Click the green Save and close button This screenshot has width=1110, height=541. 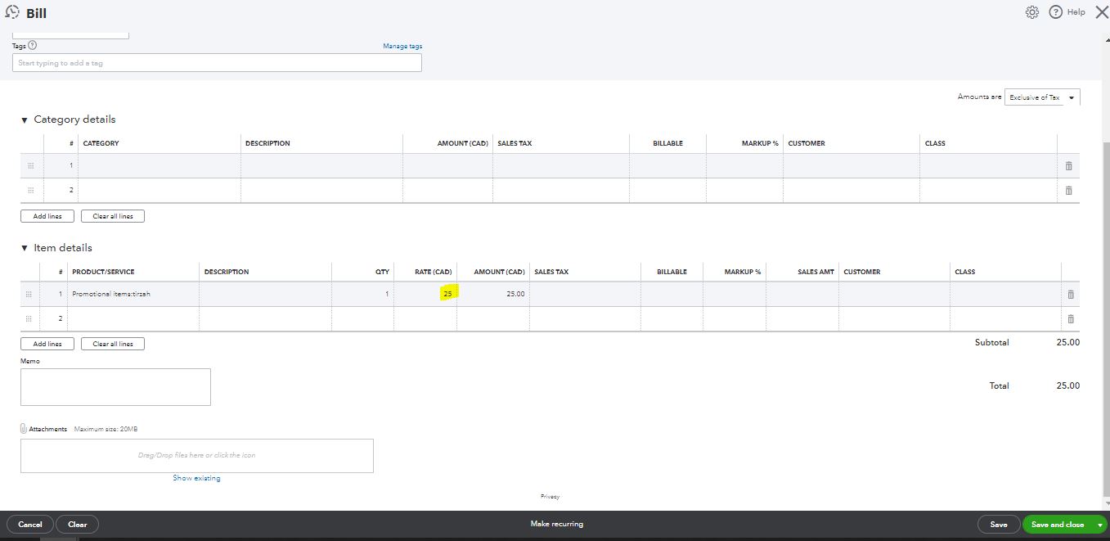1058,525
